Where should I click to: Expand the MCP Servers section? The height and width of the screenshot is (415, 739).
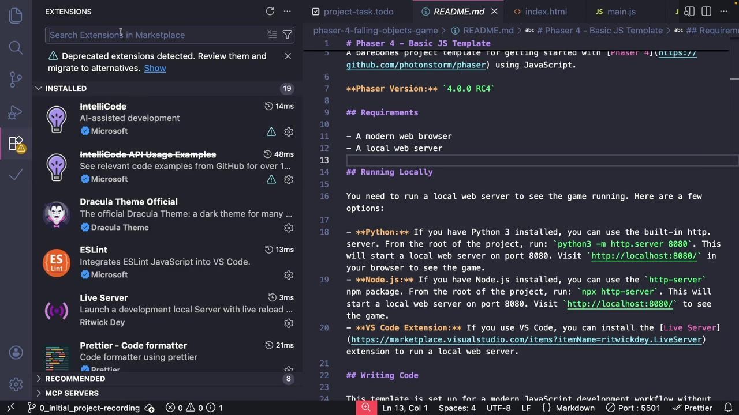click(x=167, y=393)
